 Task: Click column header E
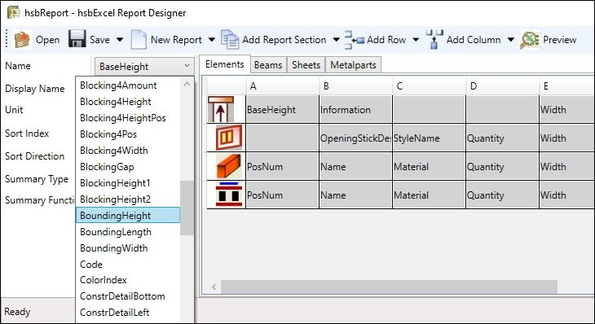pos(567,86)
